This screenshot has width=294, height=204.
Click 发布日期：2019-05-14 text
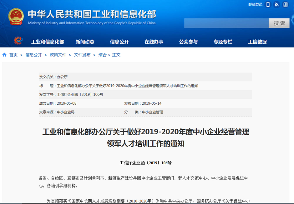coord(143,103)
